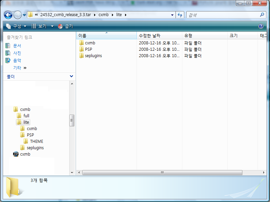Select the 24532_cxmb_release_3.3.tar breadcrumb
Screen dimensions: 270x202
(66, 15)
